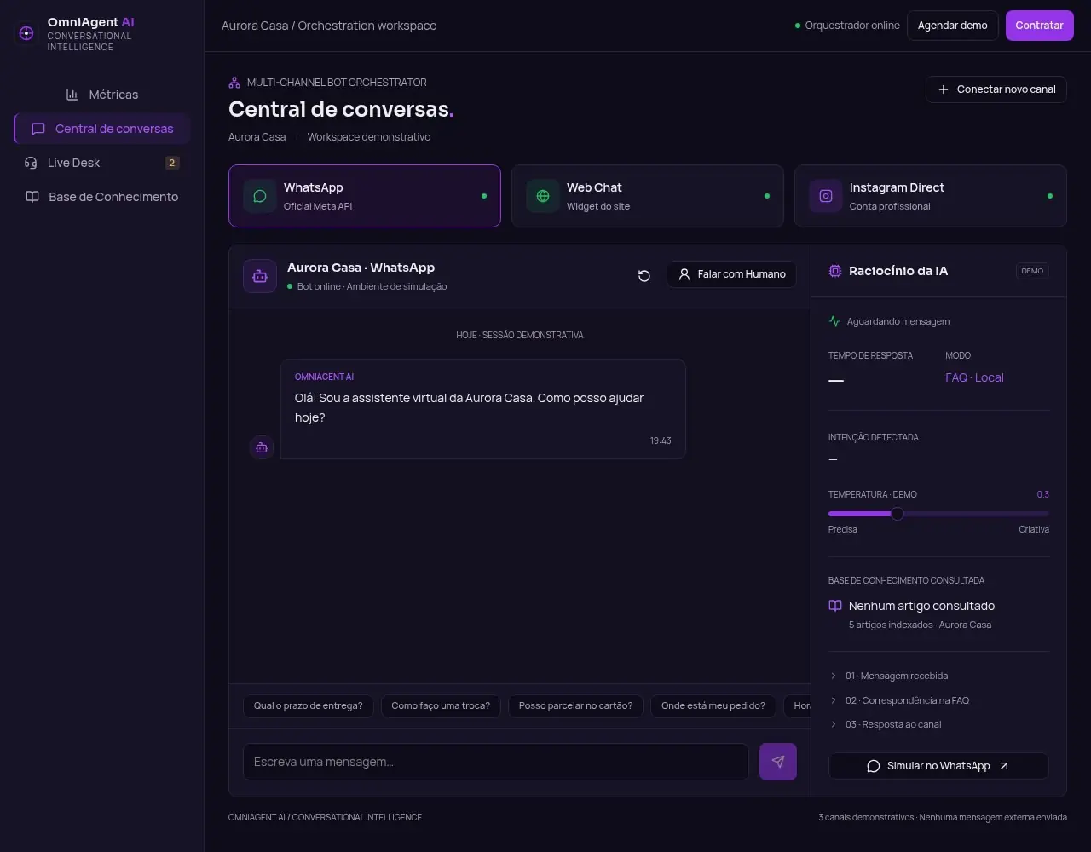
Task: Click the send message paper-plane button
Action: pos(778,762)
